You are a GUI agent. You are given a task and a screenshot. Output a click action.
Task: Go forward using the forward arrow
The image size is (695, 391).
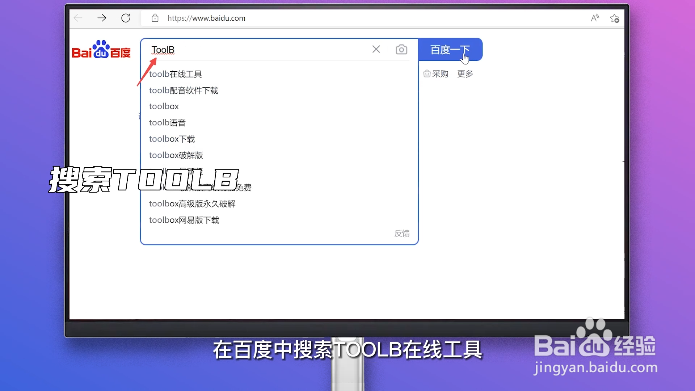pos(102,18)
